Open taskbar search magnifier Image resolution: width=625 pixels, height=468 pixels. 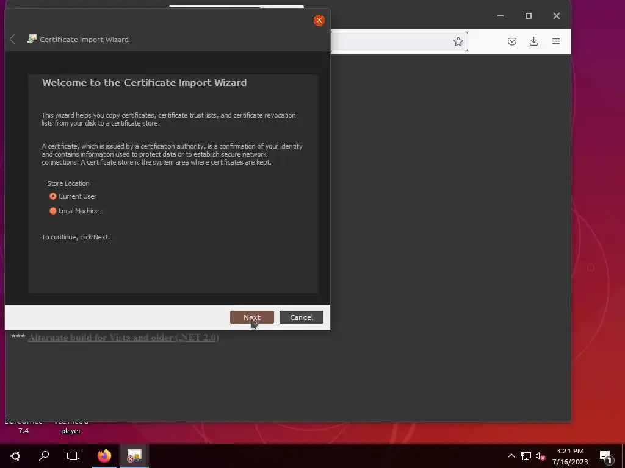pos(44,456)
